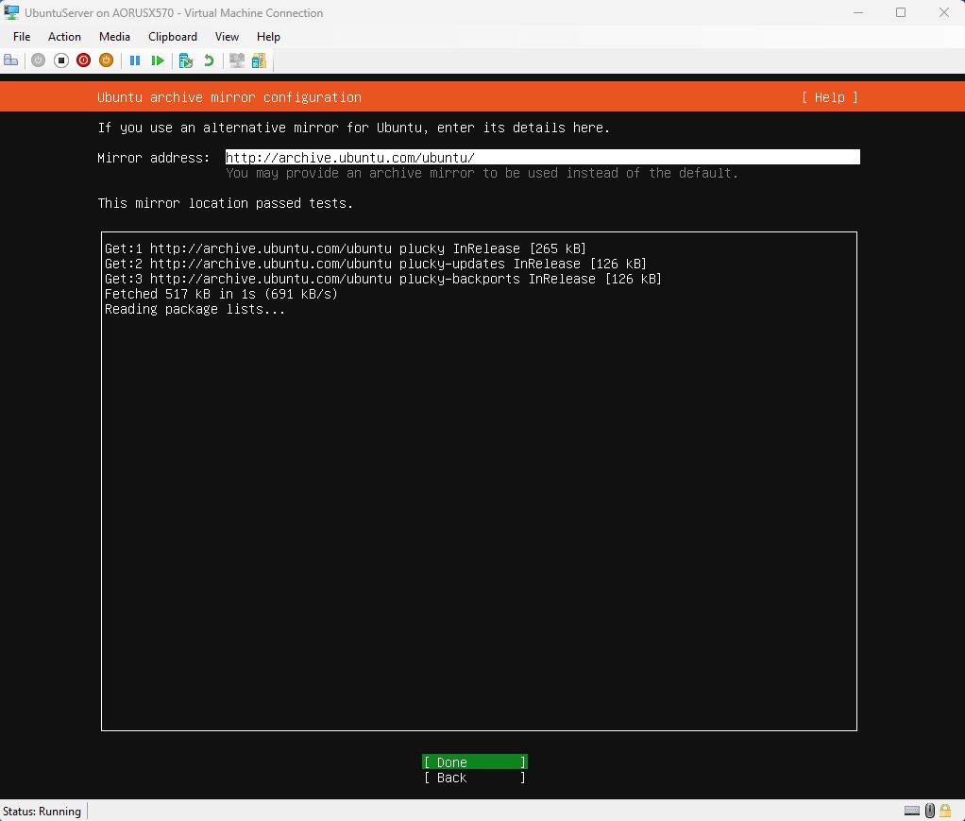Reset VM with green play icon
The width and height of the screenshot is (965, 821).
(158, 60)
